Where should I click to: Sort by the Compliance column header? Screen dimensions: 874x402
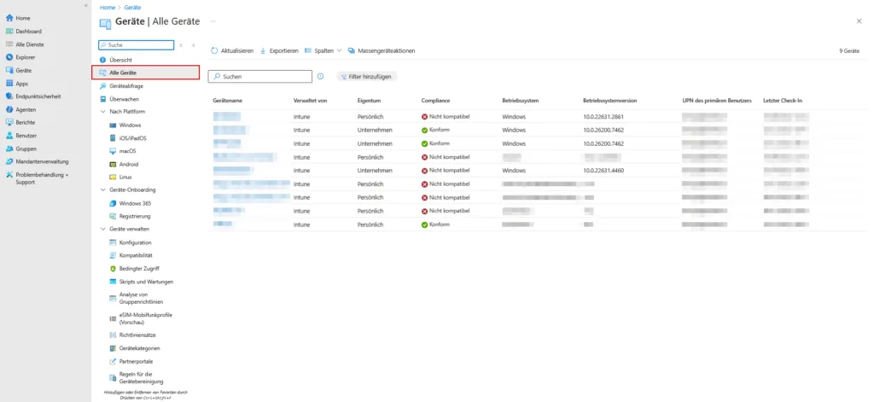[x=435, y=101]
